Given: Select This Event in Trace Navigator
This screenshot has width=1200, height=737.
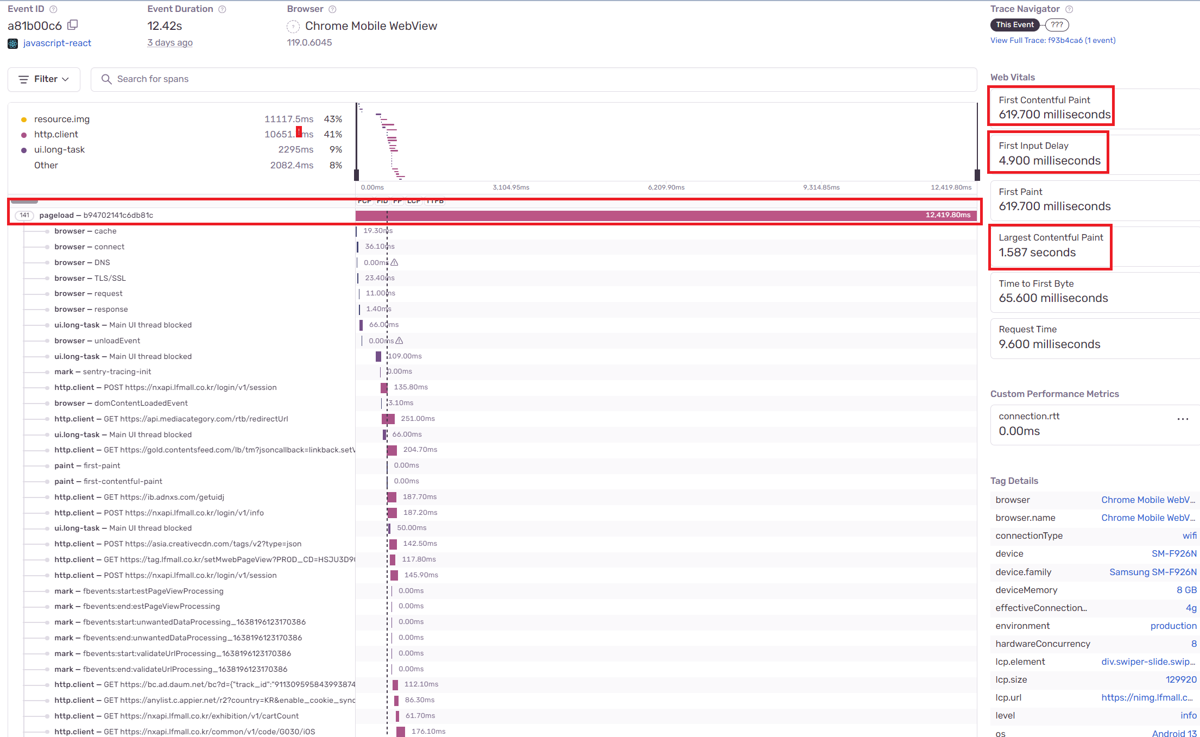Looking at the screenshot, I should point(1014,25).
